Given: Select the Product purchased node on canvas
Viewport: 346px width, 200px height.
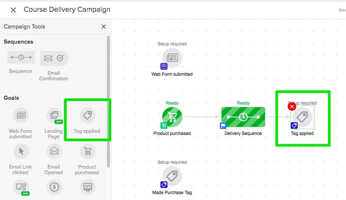Looking at the screenshot, I should click(172, 117).
